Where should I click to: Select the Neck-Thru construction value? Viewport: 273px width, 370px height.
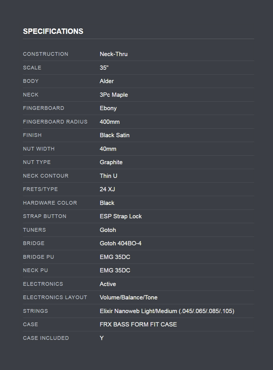113,54
